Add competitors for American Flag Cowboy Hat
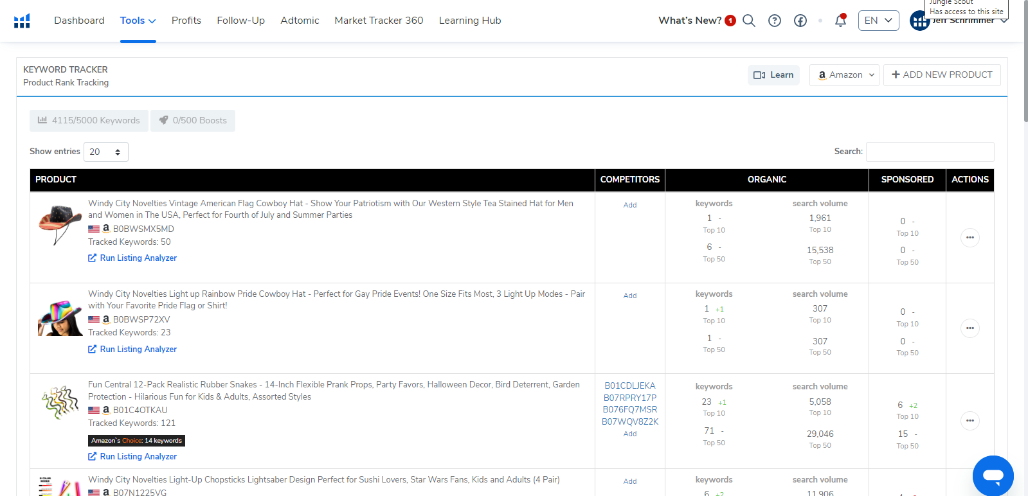 pyautogui.click(x=630, y=205)
